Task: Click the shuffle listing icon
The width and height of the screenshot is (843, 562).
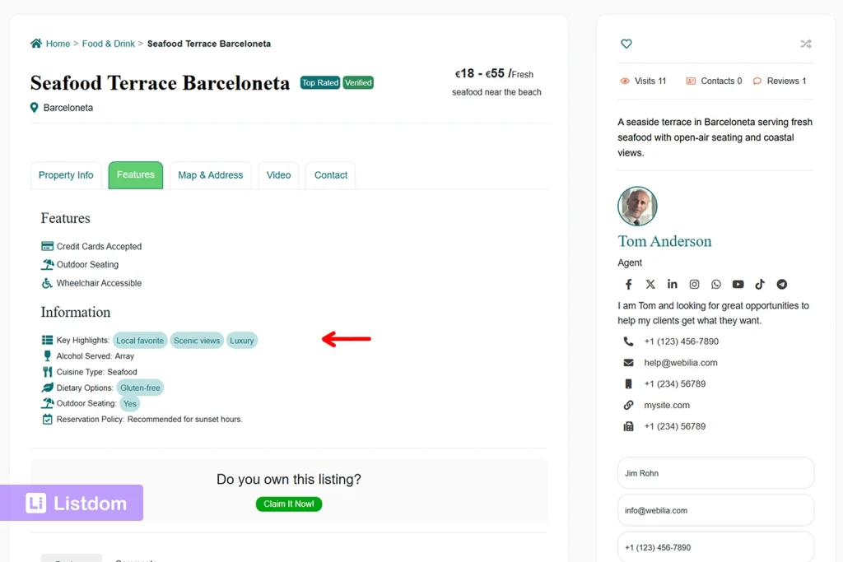Action: (805, 44)
